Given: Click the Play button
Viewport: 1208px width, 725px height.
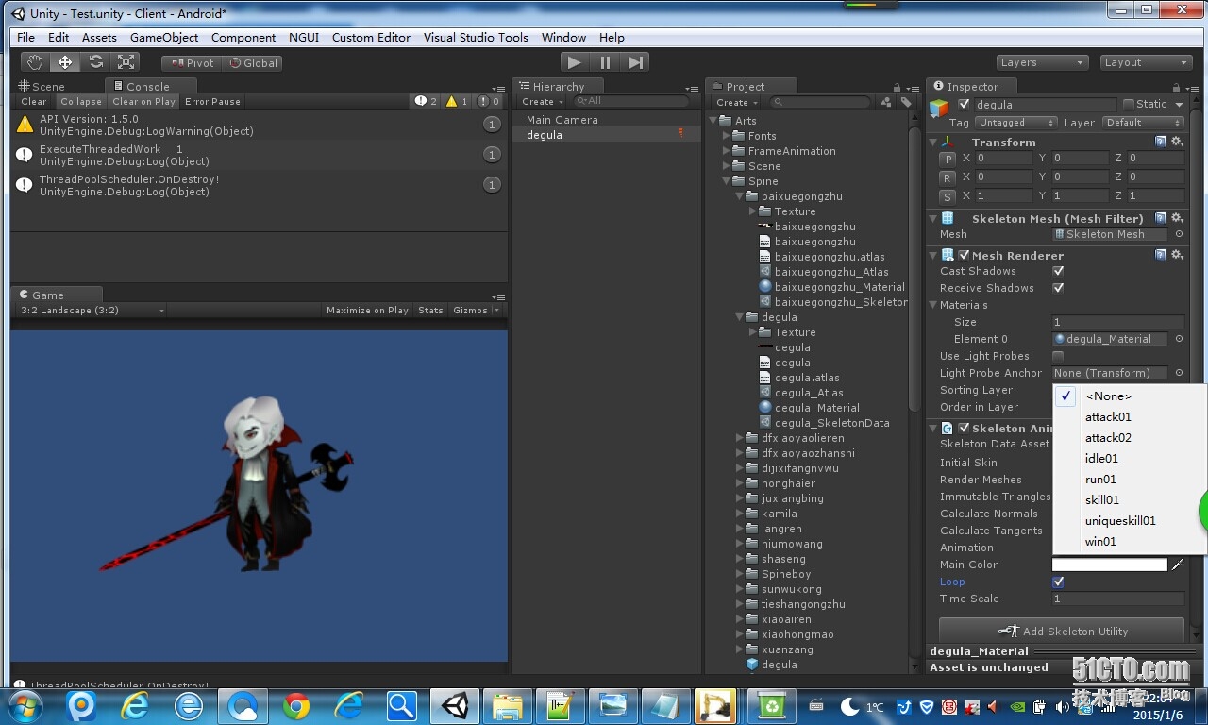Looking at the screenshot, I should 574,62.
